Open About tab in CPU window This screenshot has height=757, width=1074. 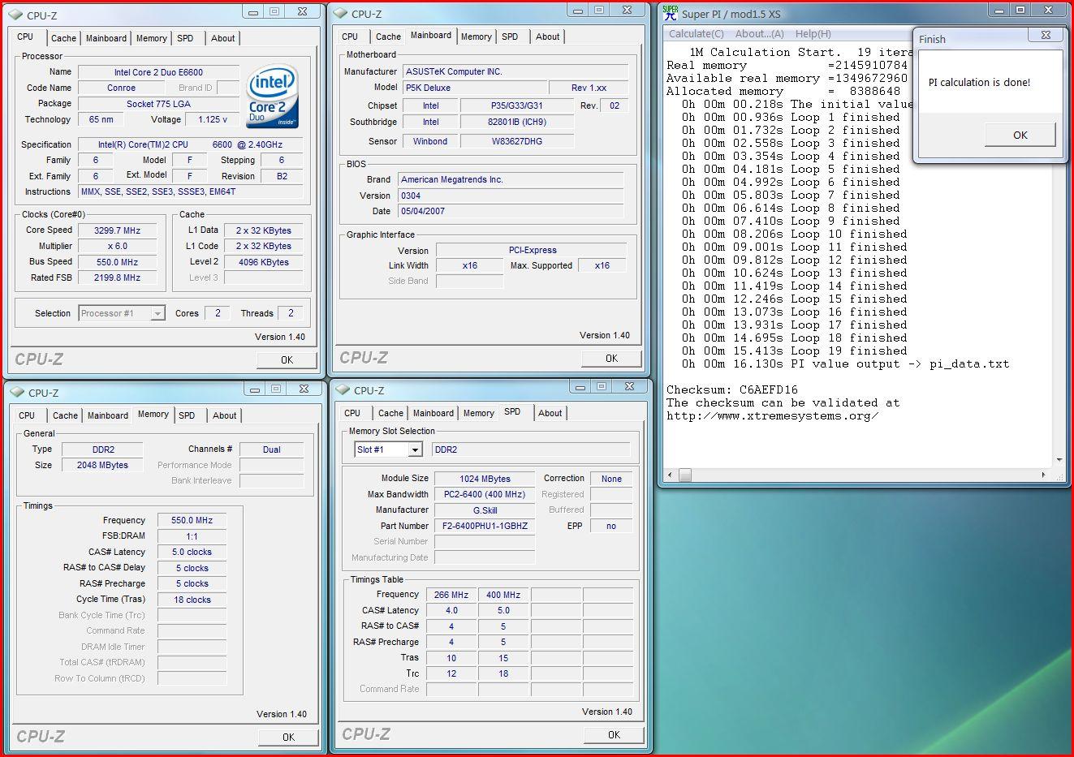point(222,38)
